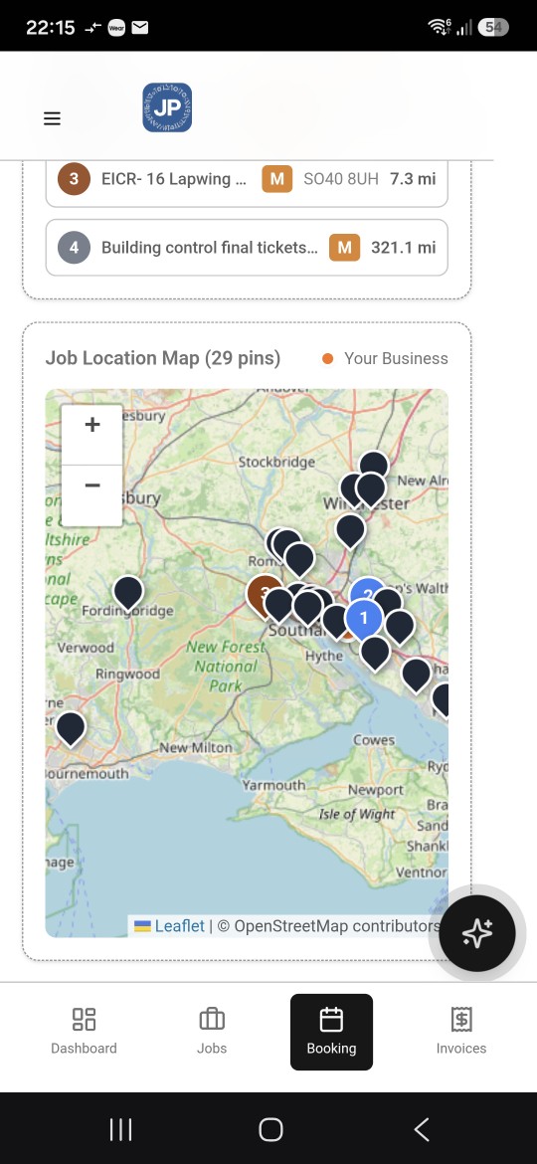This screenshot has height=1164, width=537.
Task: Click the M badge on Building control row
Action: [x=345, y=247]
